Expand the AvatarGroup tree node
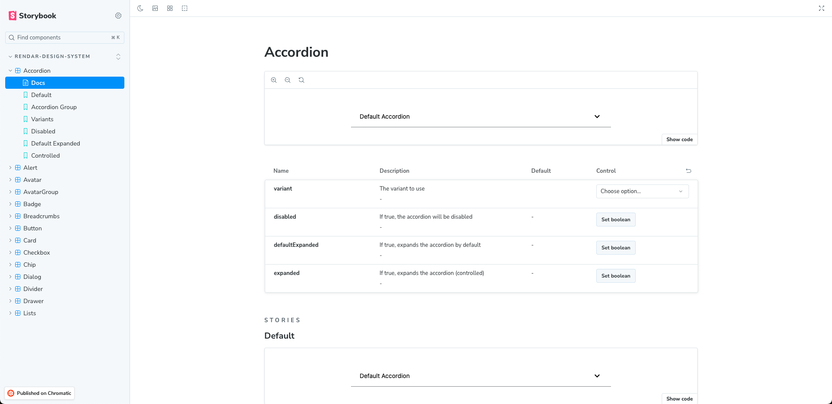Screen dimensions: 832x404 coord(10,192)
